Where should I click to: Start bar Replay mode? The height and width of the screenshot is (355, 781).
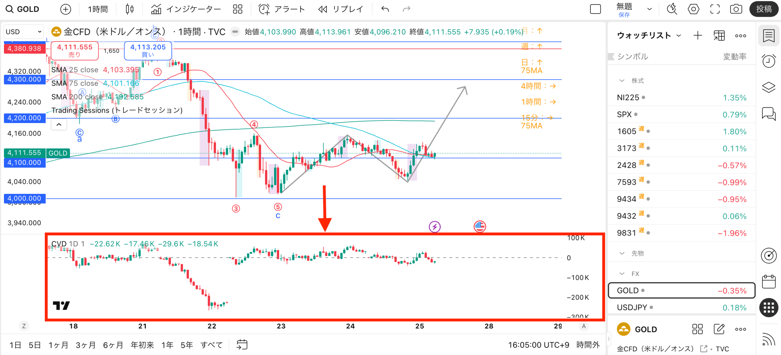coord(341,9)
